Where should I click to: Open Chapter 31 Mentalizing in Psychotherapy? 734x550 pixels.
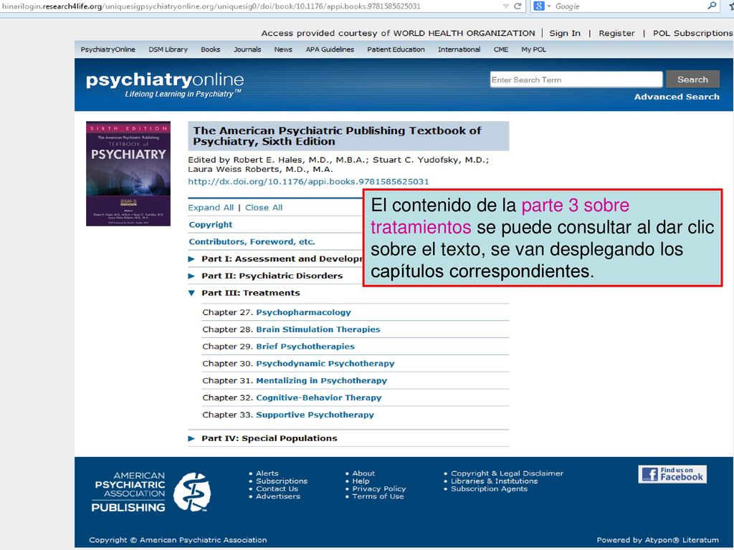click(x=321, y=381)
